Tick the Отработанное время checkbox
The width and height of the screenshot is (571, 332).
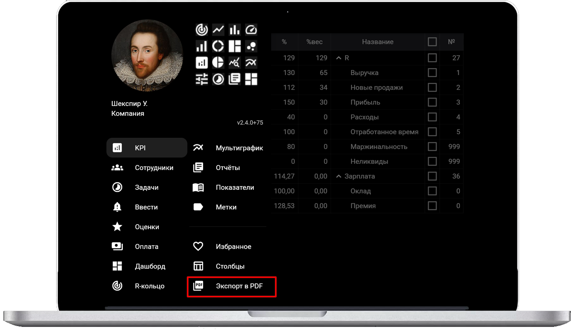(x=432, y=132)
